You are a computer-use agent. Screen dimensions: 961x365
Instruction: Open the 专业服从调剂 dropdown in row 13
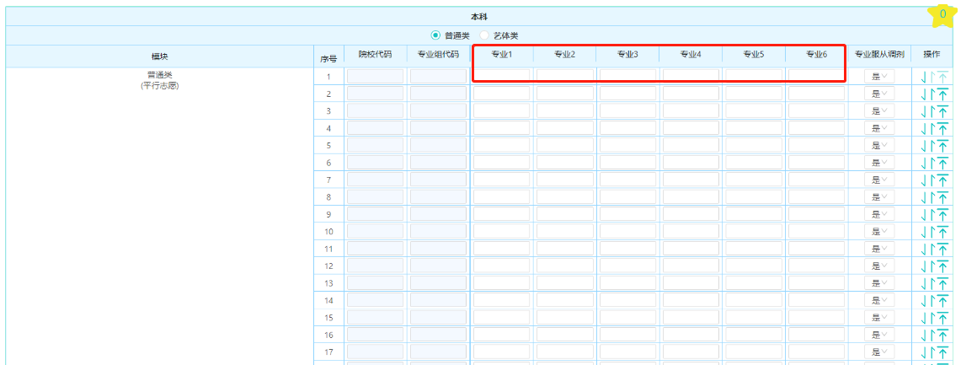tap(879, 283)
